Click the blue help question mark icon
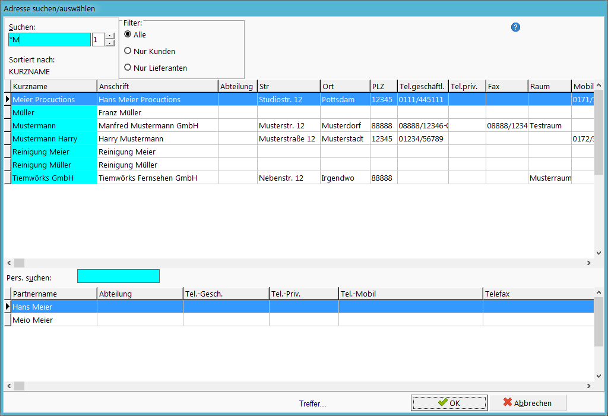Screen dimensions: 608x416 515,27
